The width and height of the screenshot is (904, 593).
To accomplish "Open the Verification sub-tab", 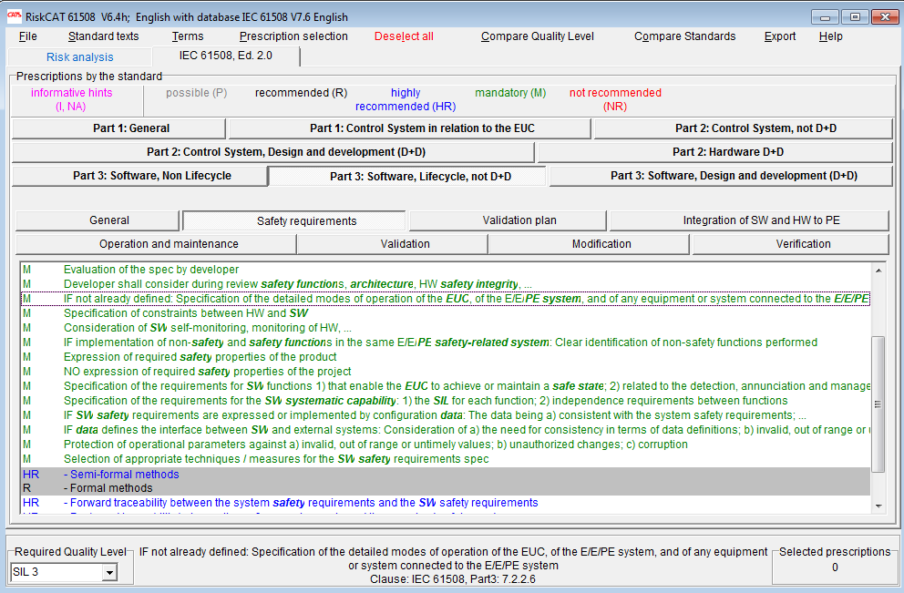I will (791, 244).
